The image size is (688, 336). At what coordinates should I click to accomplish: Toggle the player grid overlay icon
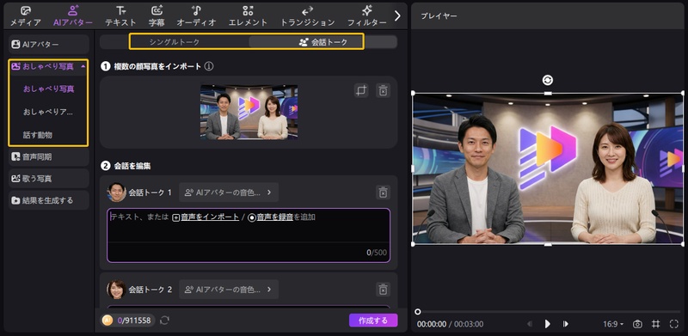click(x=655, y=324)
